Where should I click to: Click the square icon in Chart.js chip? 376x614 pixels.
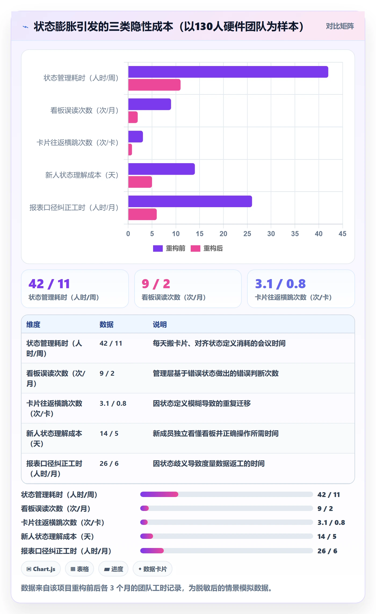pos(29,569)
